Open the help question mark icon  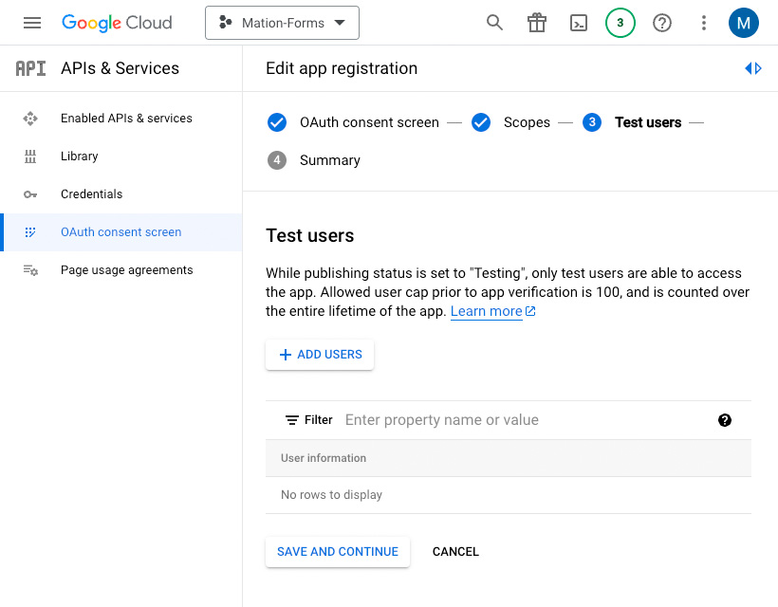662,23
